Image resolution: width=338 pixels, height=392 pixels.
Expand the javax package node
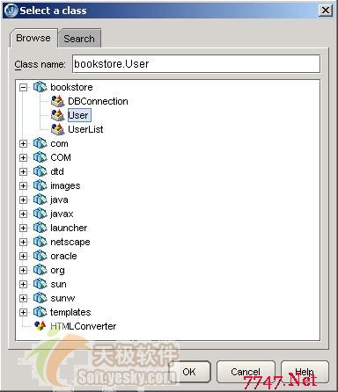click(x=24, y=214)
